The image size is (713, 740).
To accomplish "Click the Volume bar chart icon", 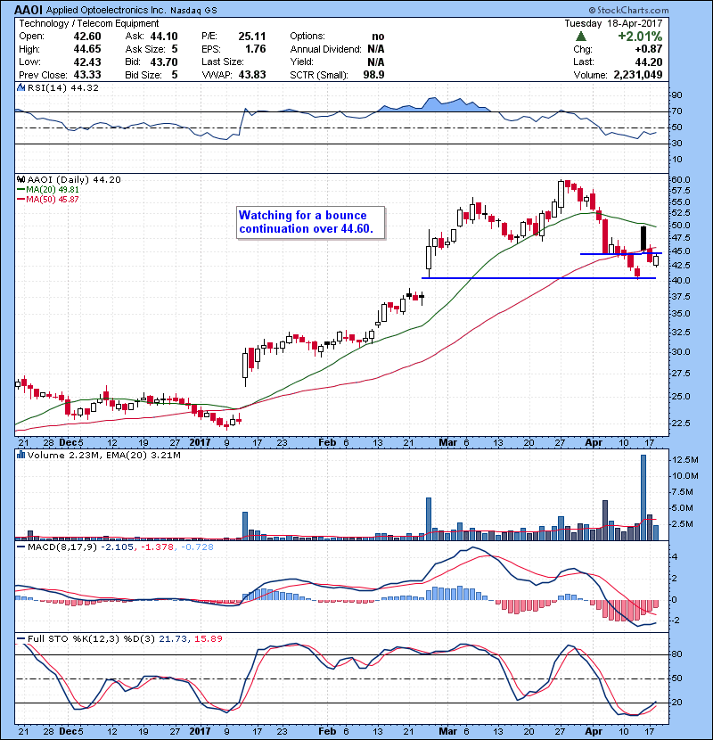I will pyautogui.click(x=20, y=456).
